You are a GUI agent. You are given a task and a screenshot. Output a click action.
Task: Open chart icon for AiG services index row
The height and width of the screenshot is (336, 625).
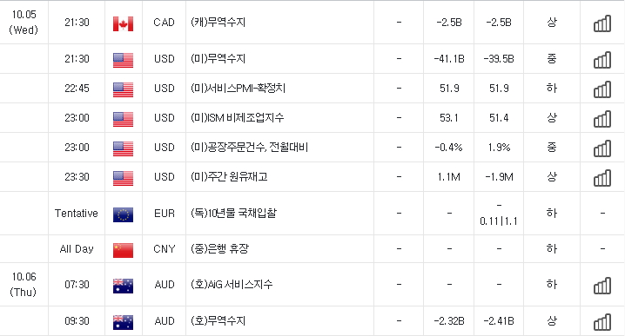click(602, 285)
